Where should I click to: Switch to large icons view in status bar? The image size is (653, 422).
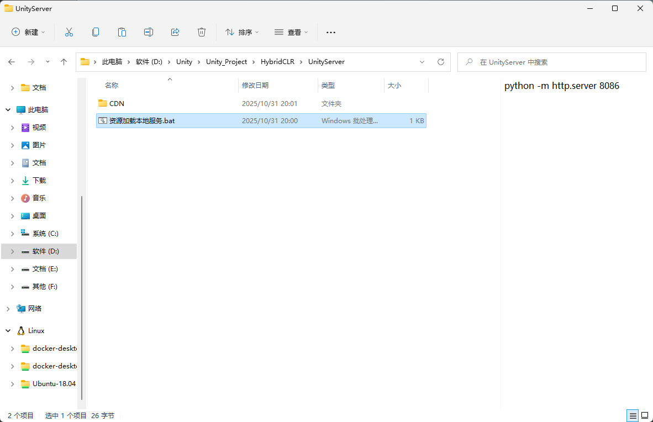[645, 415]
